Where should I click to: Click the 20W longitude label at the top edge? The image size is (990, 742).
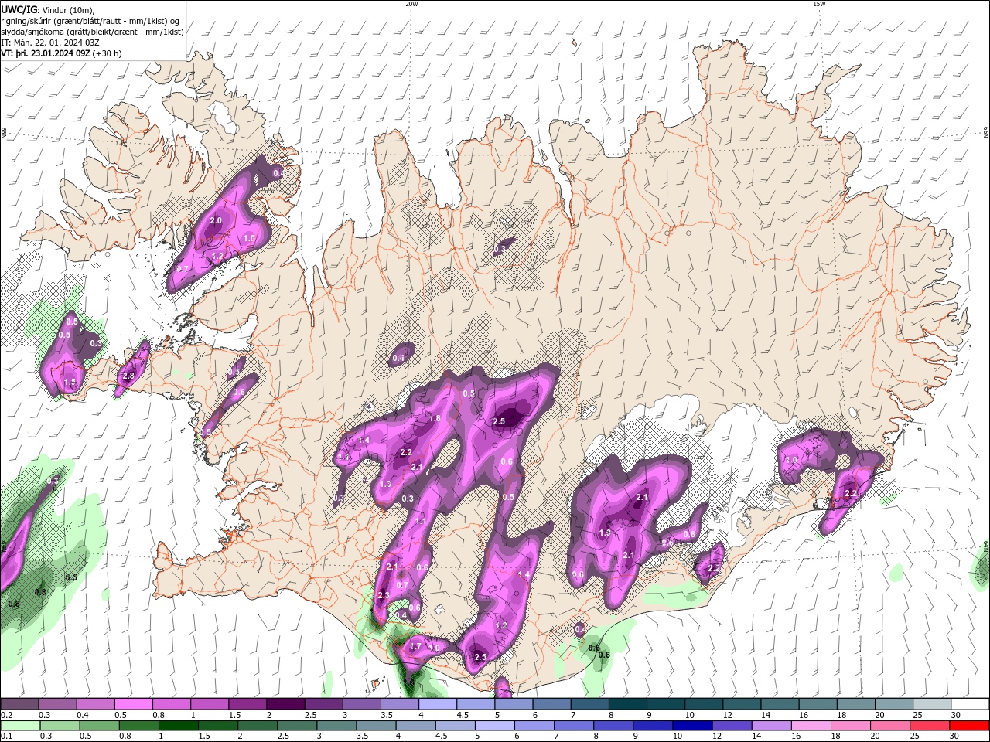[x=411, y=4]
